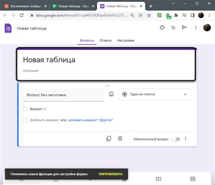
Task: Click the browser forward arrow
Action: (13, 15)
